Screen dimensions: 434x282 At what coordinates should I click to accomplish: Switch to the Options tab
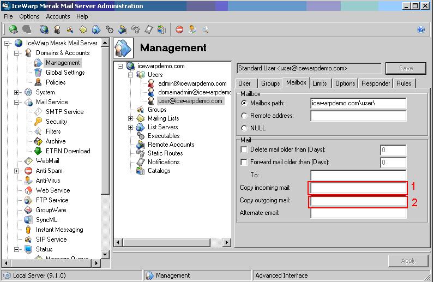click(345, 83)
